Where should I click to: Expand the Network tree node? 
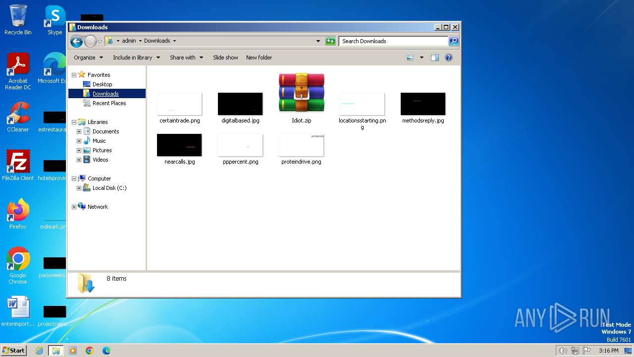tap(74, 207)
